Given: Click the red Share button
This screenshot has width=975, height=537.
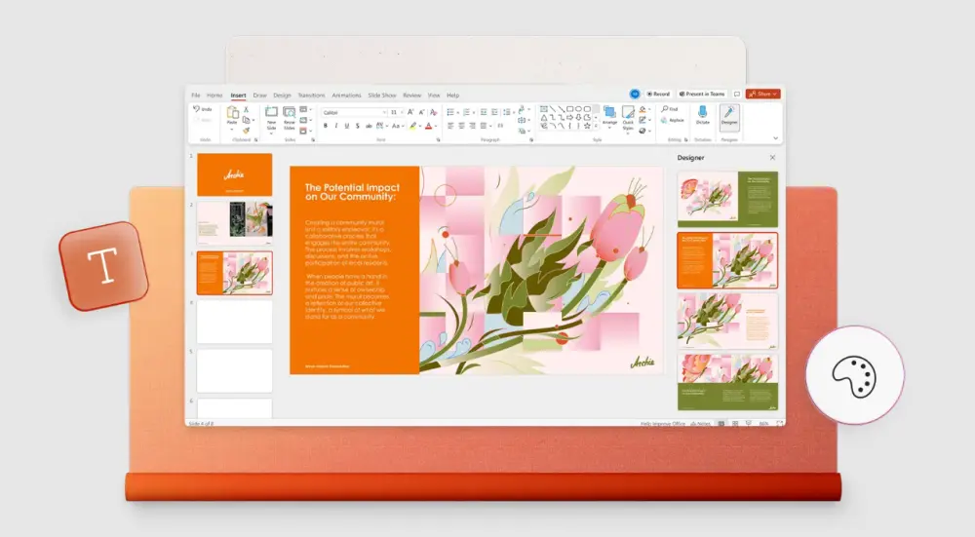Looking at the screenshot, I should click(763, 94).
